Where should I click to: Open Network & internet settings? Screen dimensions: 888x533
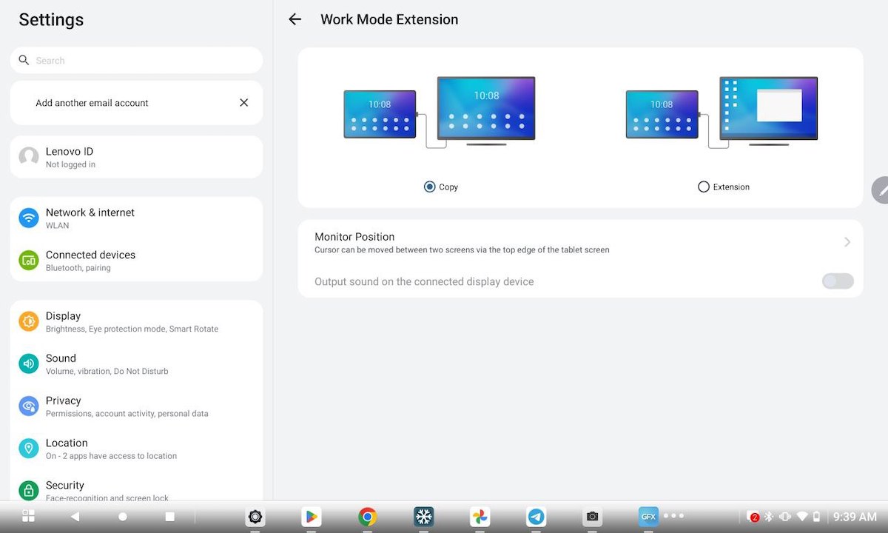click(x=136, y=218)
